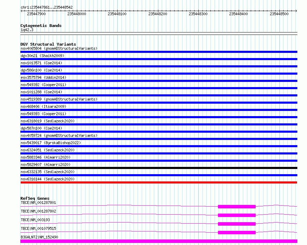Open nsv549393 (Cooper2011) label

[43, 114]
